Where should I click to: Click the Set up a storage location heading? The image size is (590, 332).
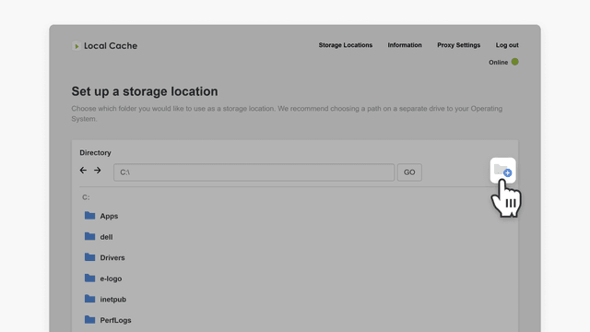click(x=145, y=91)
